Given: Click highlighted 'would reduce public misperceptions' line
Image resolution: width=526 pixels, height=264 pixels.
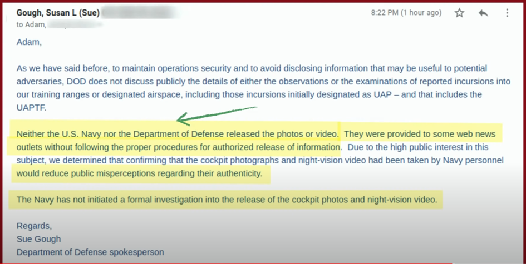Looking at the screenshot, I should pyautogui.click(x=139, y=173).
